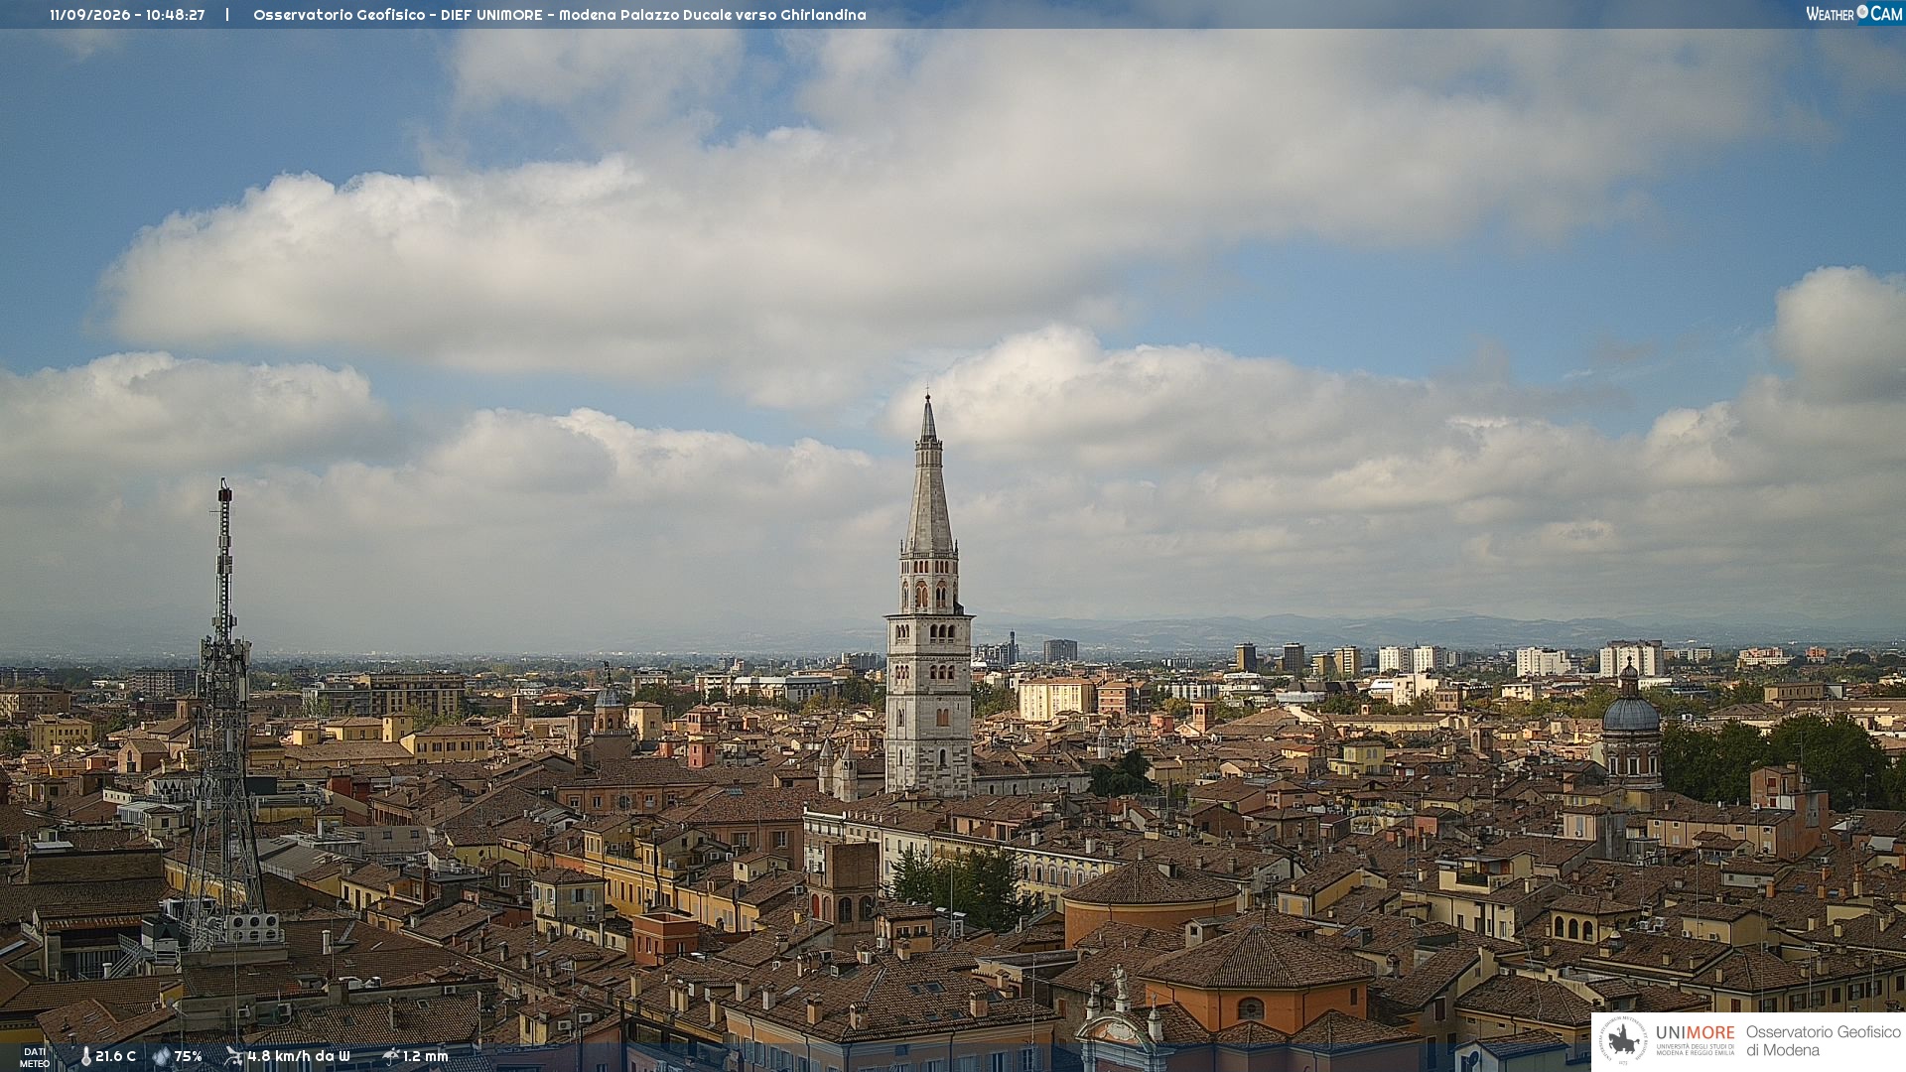Click the umbrella rainfall icon

(391, 1056)
